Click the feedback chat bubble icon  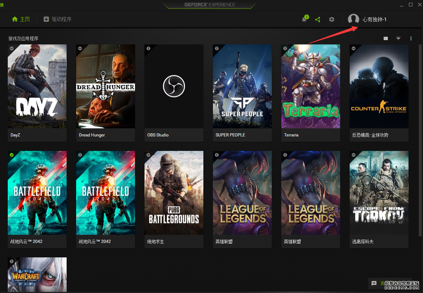tap(374, 283)
